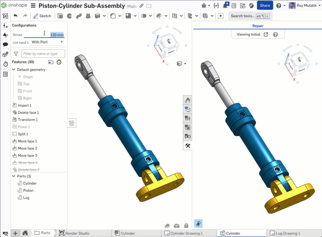Select the Extrude tool icon
The image size is (322, 237).
pos(60,16)
